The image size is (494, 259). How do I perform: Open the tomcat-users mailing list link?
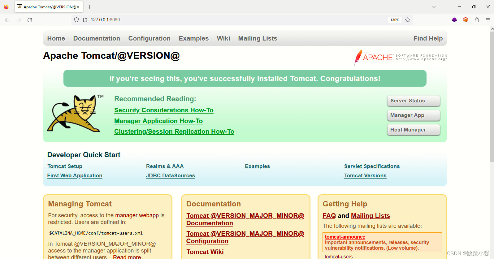[x=339, y=257]
